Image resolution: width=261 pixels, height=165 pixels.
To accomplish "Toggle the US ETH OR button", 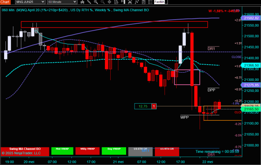I will (140, 152).
